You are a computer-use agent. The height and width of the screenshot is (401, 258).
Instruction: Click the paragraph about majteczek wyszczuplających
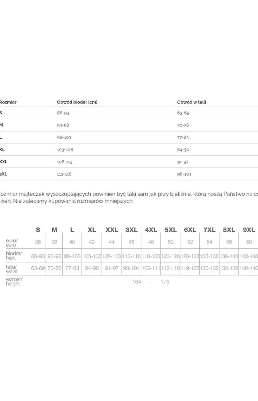click(x=129, y=197)
